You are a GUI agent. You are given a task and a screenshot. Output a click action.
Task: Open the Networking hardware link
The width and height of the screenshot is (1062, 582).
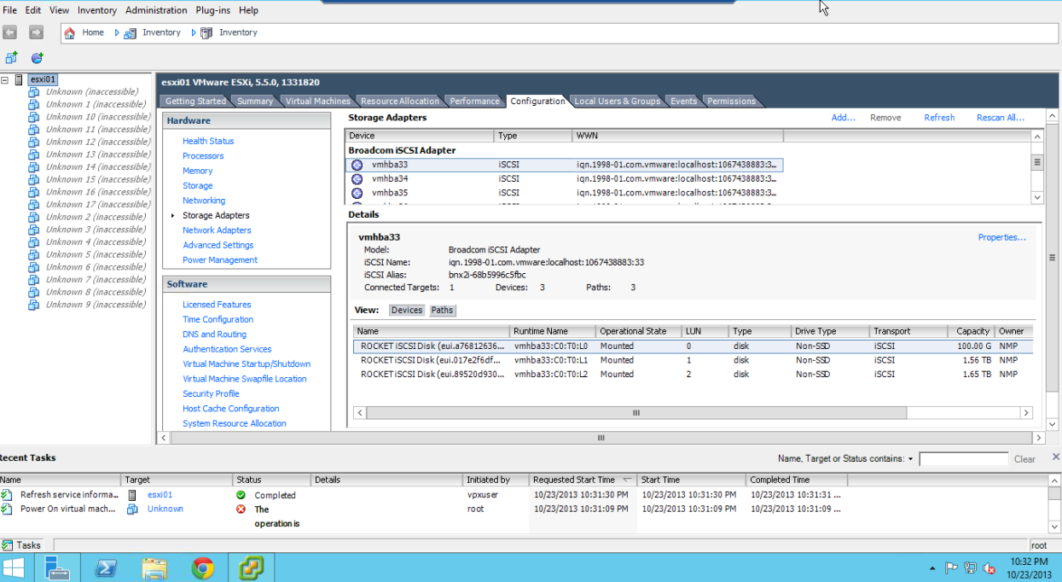pos(204,201)
